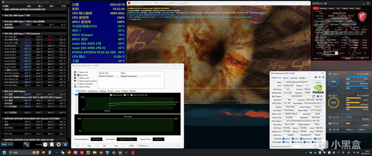372x156 pixels.
Task: Collapse HWiNFO C State residency group
Action: pos(3,21)
